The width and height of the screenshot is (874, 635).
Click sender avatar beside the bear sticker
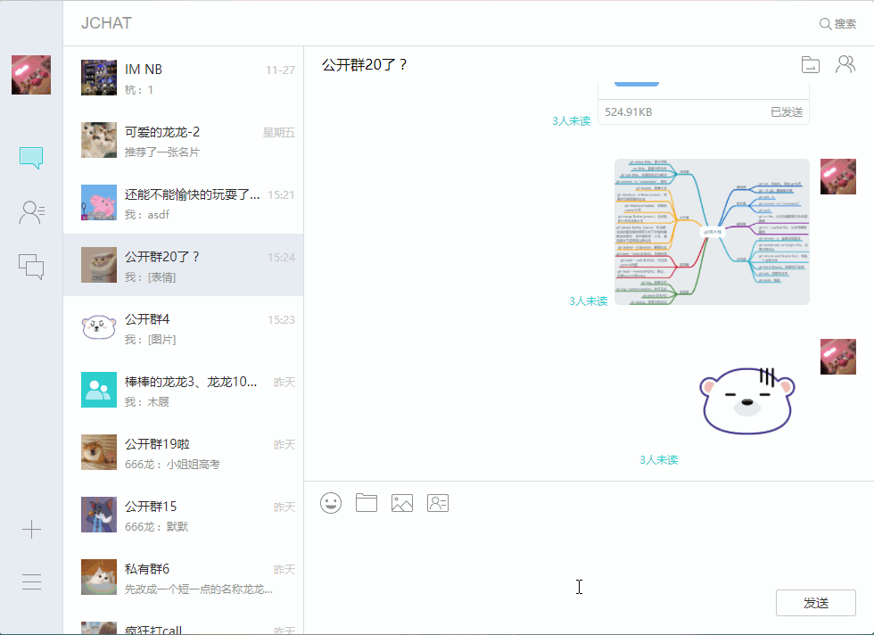click(837, 356)
